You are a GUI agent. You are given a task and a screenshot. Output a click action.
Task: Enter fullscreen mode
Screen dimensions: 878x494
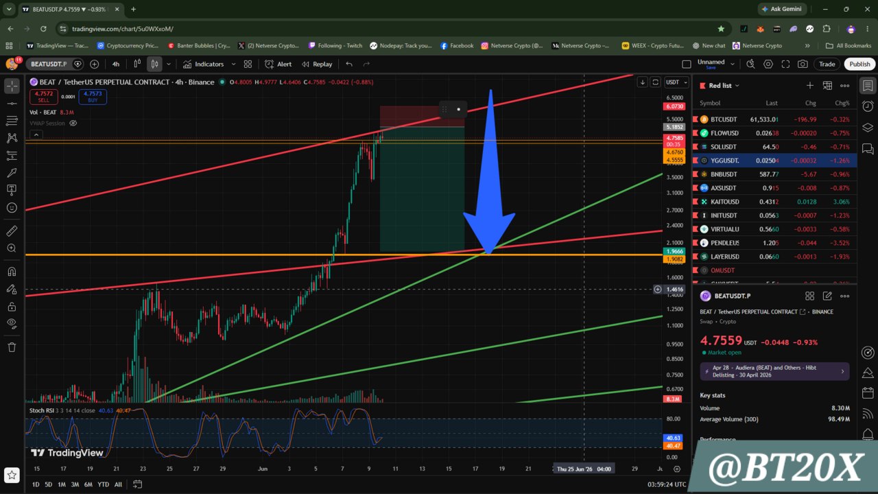tap(785, 64)
